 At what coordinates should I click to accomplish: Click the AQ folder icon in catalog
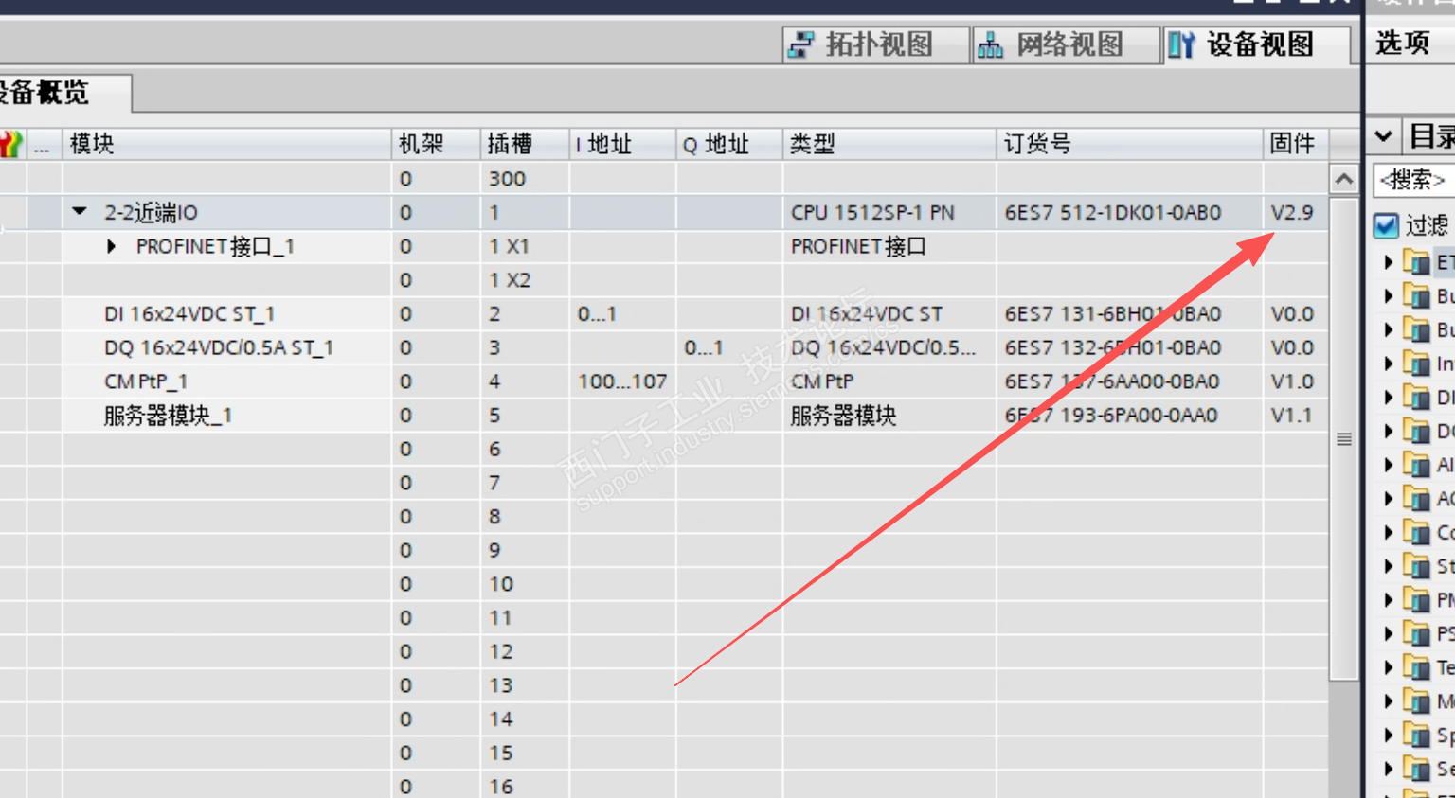[1417, 499]
